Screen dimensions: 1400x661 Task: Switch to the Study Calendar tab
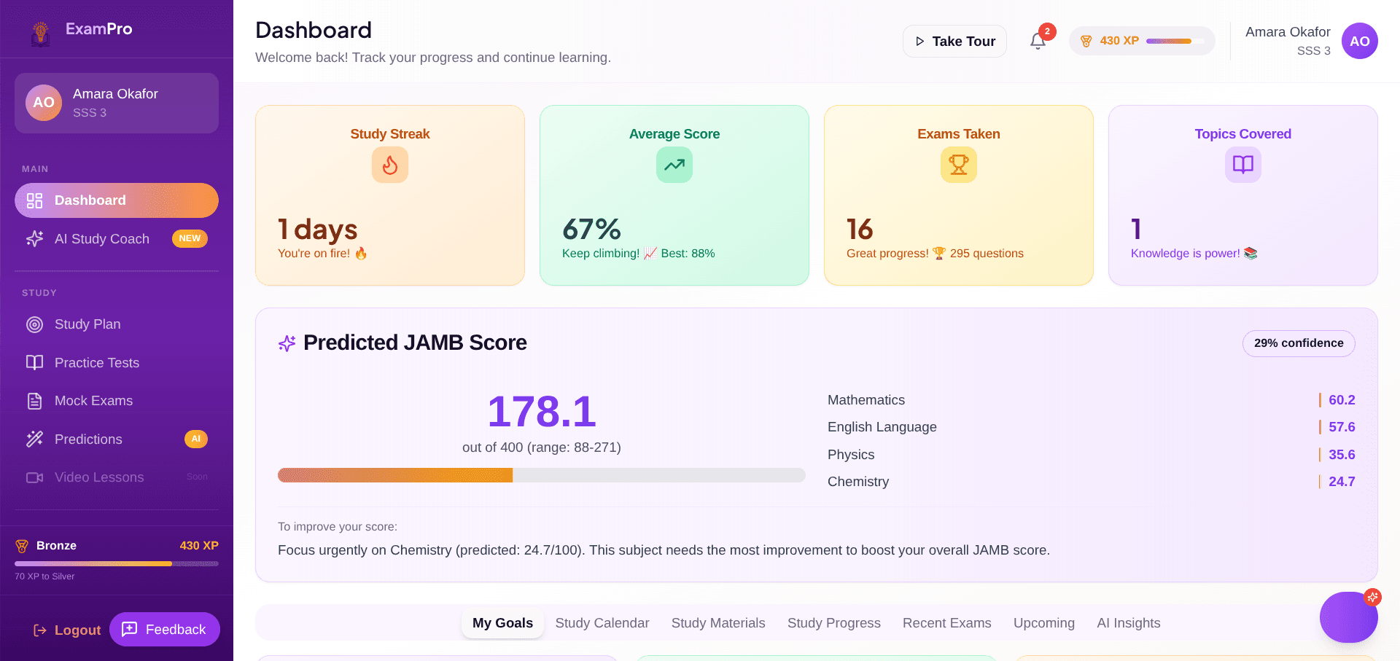tap(602, 623)
